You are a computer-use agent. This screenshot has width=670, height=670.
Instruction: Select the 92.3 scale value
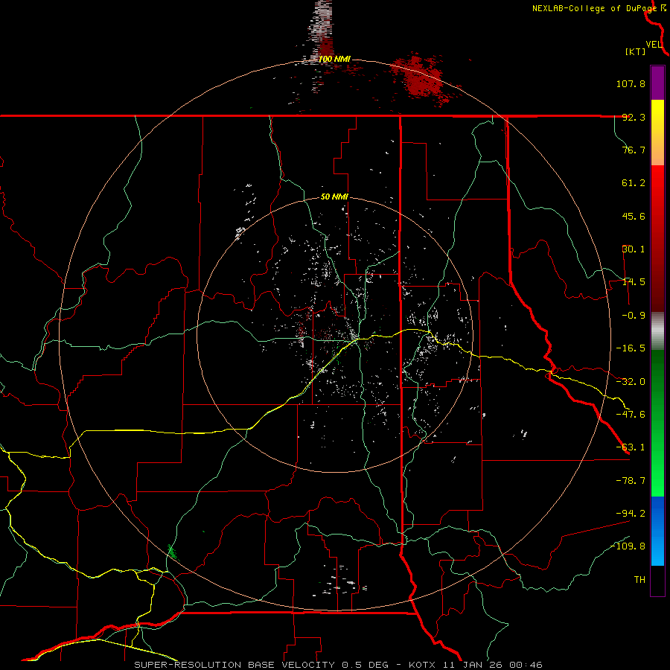(634, 117)
